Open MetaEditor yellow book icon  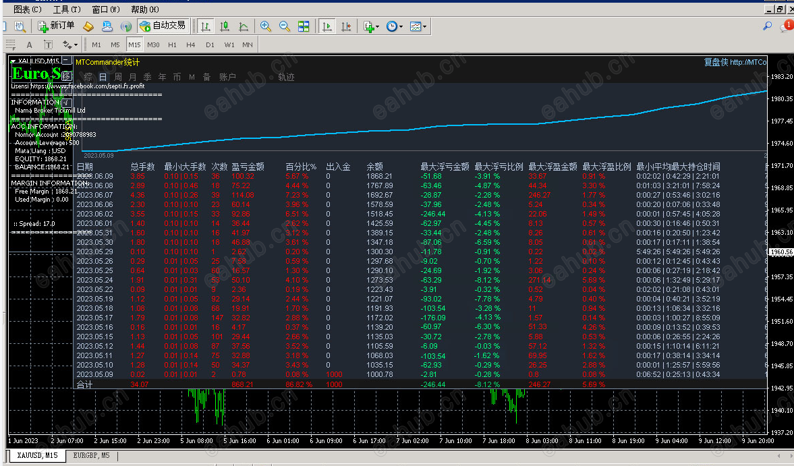[88, 26]
